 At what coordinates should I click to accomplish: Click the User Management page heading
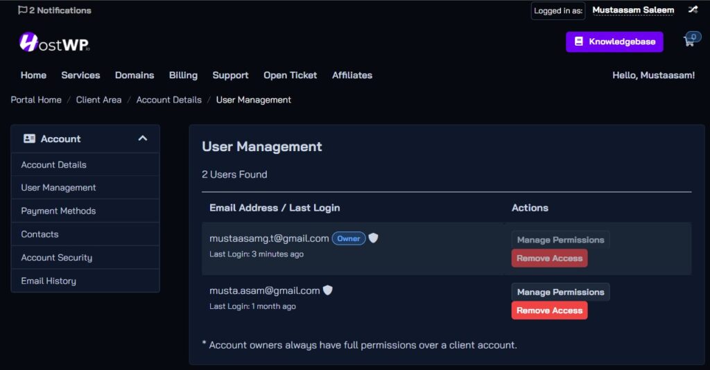pos(261,147)
